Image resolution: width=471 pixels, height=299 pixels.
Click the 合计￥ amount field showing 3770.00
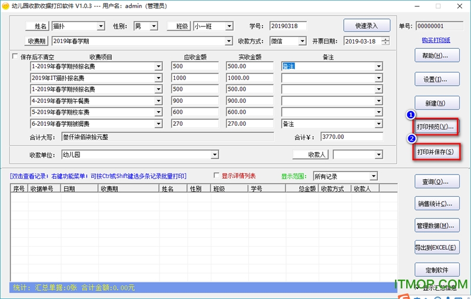[351, 137]
